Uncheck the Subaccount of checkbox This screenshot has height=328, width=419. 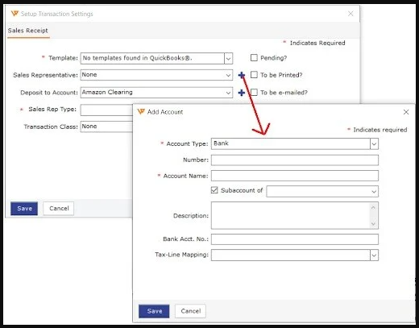coord(214,190)
